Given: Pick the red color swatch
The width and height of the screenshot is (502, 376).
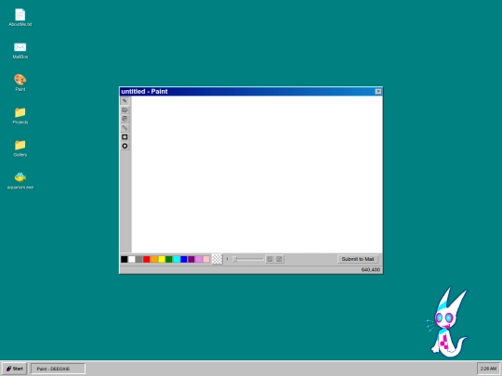Looking at the screenshot, I should tap(146, 259).
